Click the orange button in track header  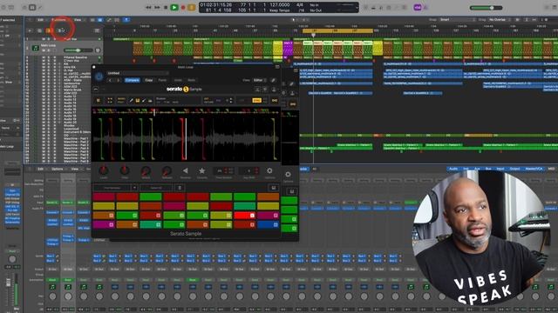[x=49, y=30]
